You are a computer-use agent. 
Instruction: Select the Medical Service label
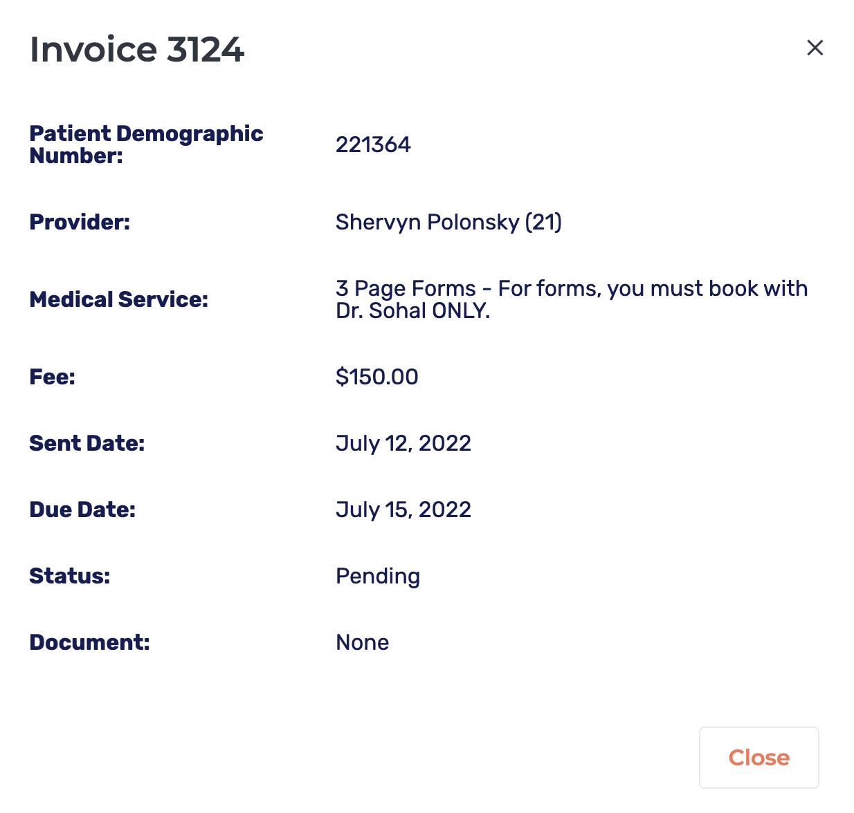point(118,299)
